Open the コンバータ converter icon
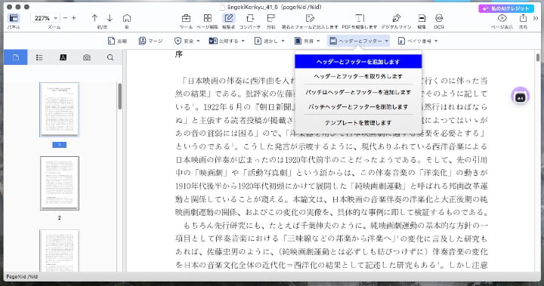This screenshot has height=286, width=544. coord(250,18)
